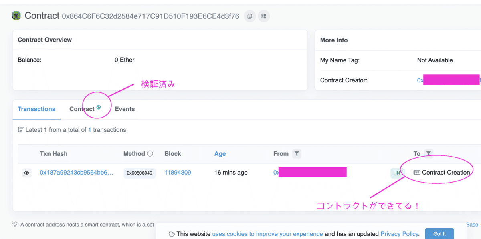Open the Privacy Policy link
This screenshot has height=239, width=481.
pos(399,234)
